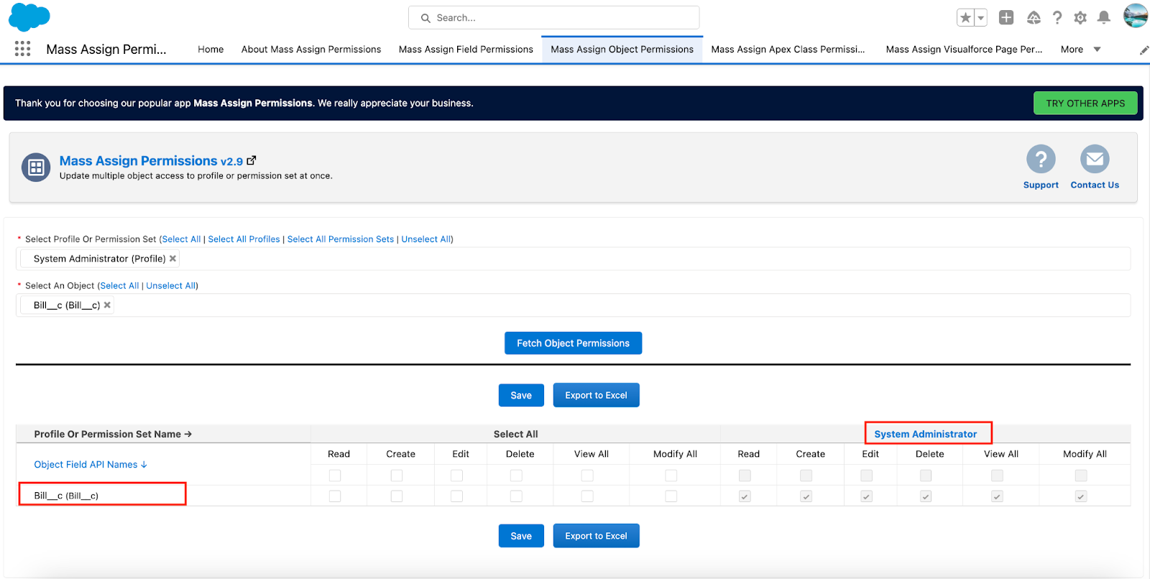Toggle Select All Modify All header checkbox

(x=671, y=476)
